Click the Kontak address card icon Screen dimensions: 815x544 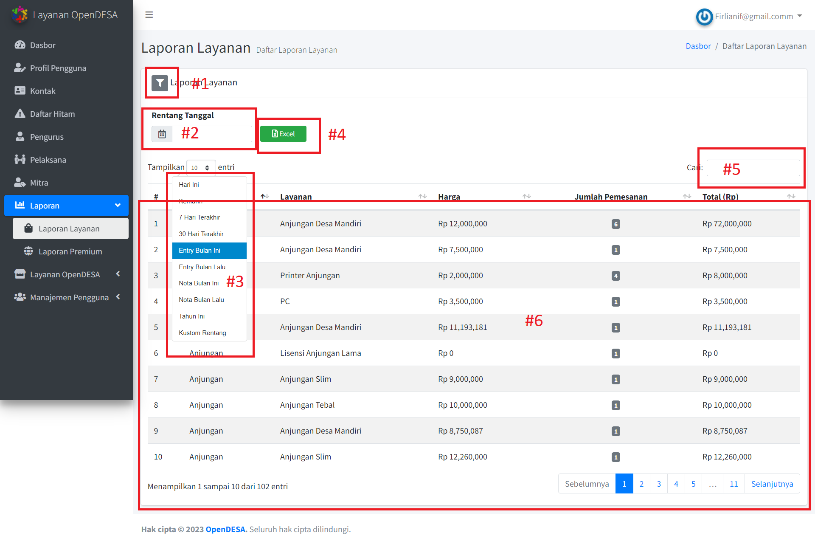coord(20,91)
